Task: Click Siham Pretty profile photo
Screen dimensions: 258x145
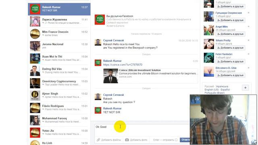Action: [x=209, y=44]
